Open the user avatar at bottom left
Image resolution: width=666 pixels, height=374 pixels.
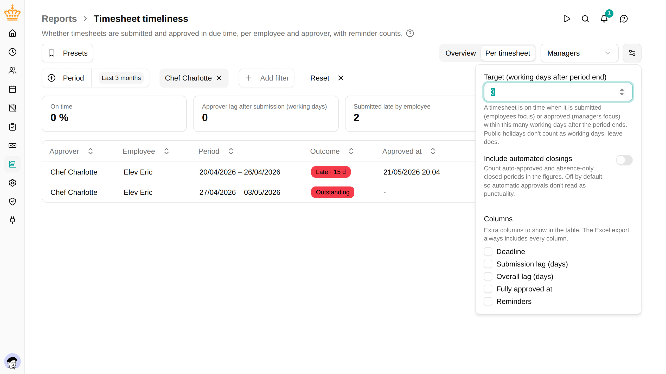(x=12, y=361)
